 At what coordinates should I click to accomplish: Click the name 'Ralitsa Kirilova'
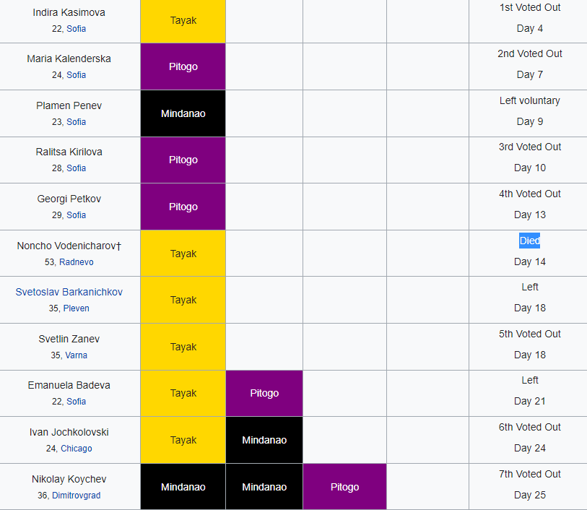(x=69, y=152)
